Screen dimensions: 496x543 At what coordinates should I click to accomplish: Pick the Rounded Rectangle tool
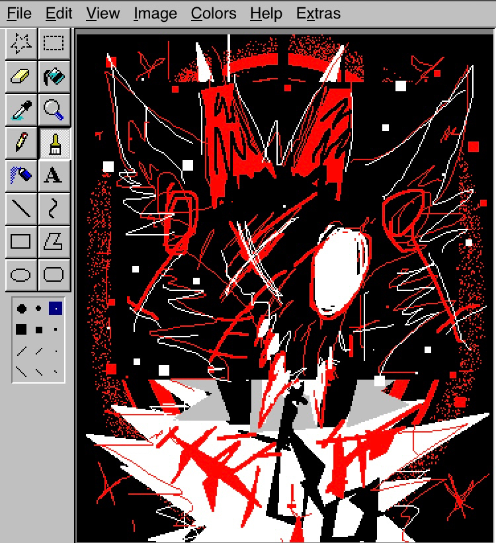coord(54,274)
